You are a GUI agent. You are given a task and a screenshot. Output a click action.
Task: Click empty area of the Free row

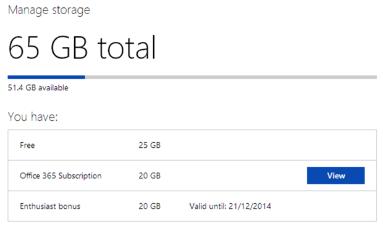(269, 145)
